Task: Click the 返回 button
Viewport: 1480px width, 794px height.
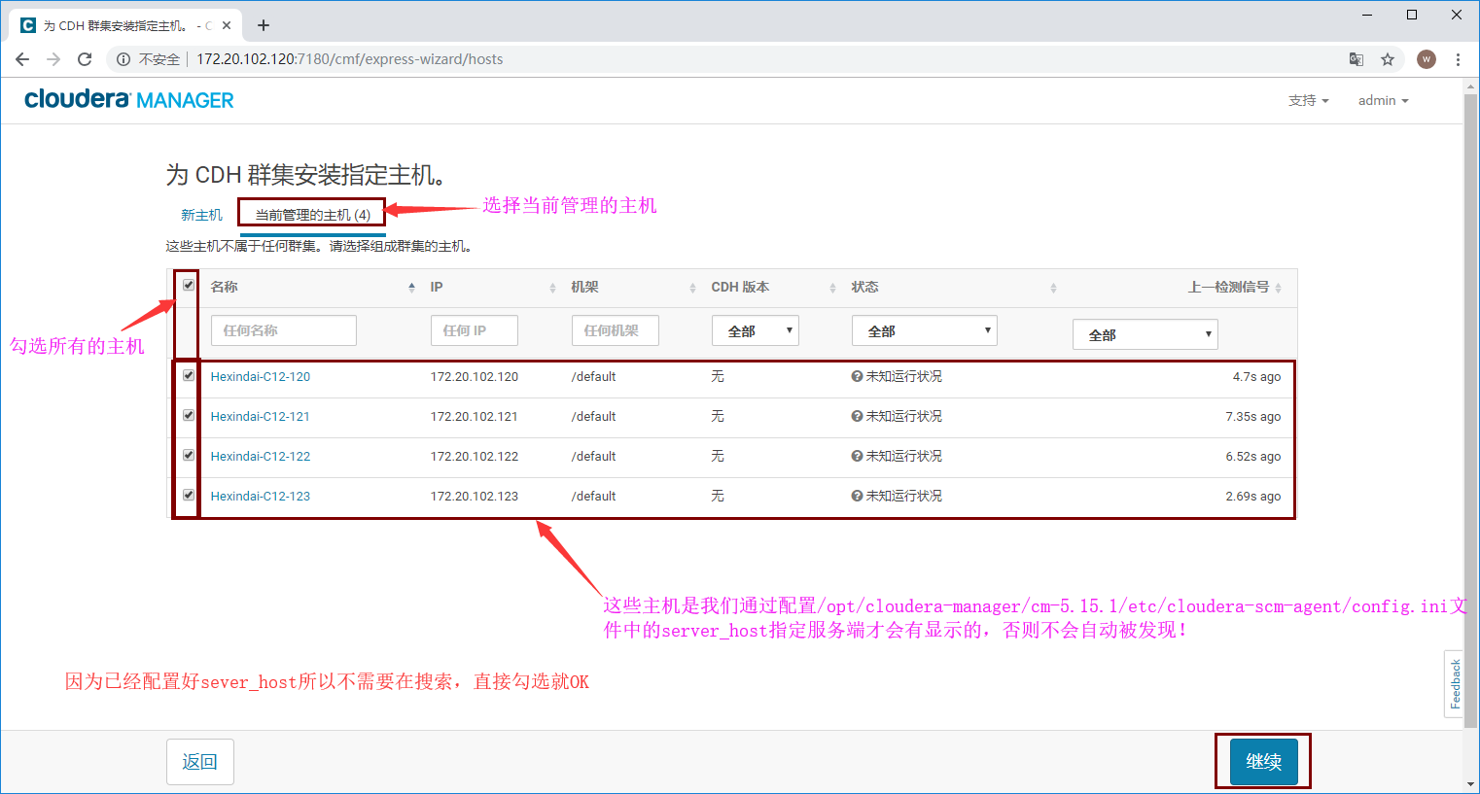Action: tap(200, 762)
